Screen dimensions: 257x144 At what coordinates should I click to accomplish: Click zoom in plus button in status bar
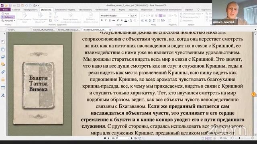[x=253, y=138]
